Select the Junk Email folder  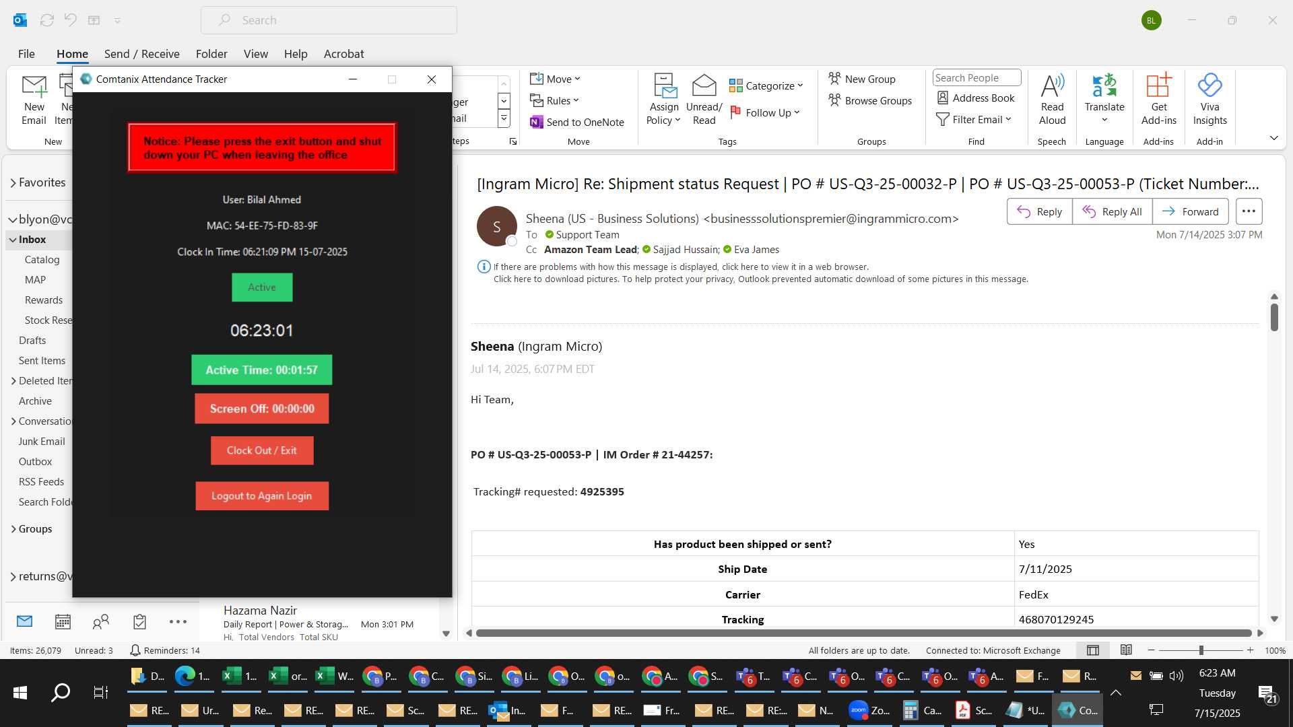click(x=42, y=442)
